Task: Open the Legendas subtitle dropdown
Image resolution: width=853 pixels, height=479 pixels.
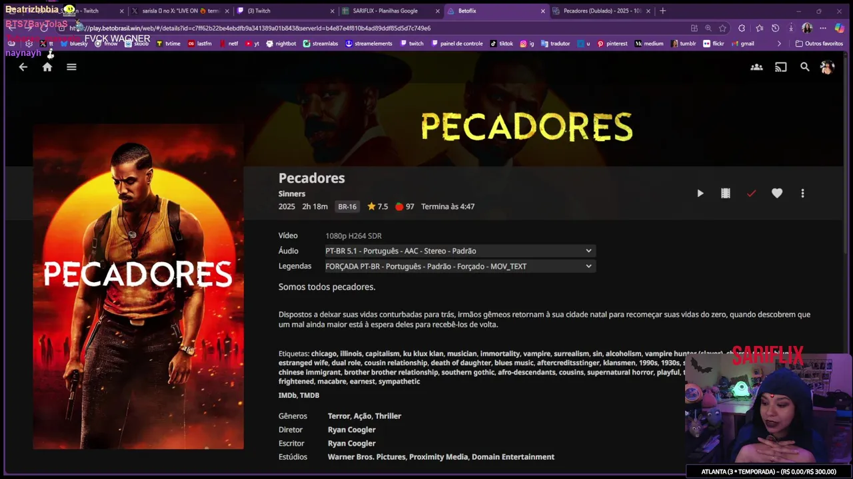Action: [x=460, y=266]
